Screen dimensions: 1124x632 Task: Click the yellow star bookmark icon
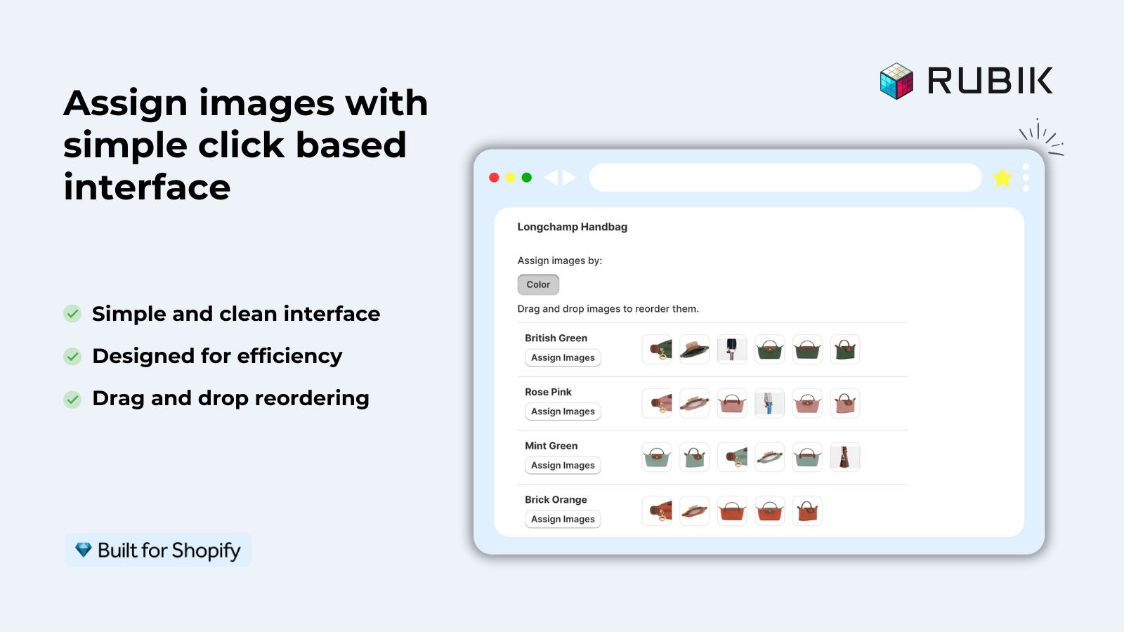click(1002, 178)
